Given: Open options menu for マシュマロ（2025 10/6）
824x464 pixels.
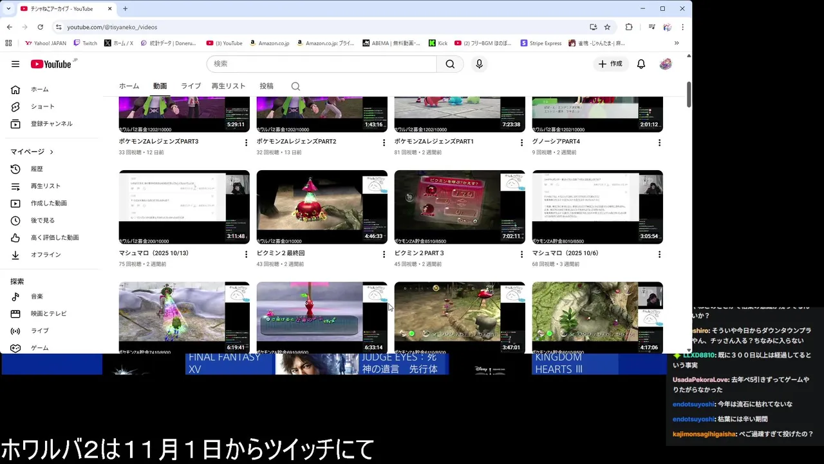Looking at the screenshot, I should coord(659,255).
